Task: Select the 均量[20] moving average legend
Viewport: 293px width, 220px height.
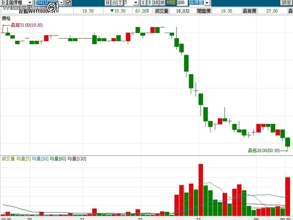Action: 40,158
